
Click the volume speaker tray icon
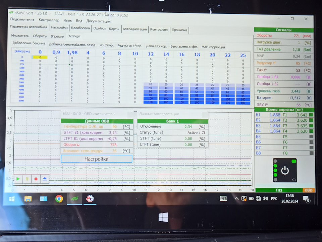pos(265,198)
